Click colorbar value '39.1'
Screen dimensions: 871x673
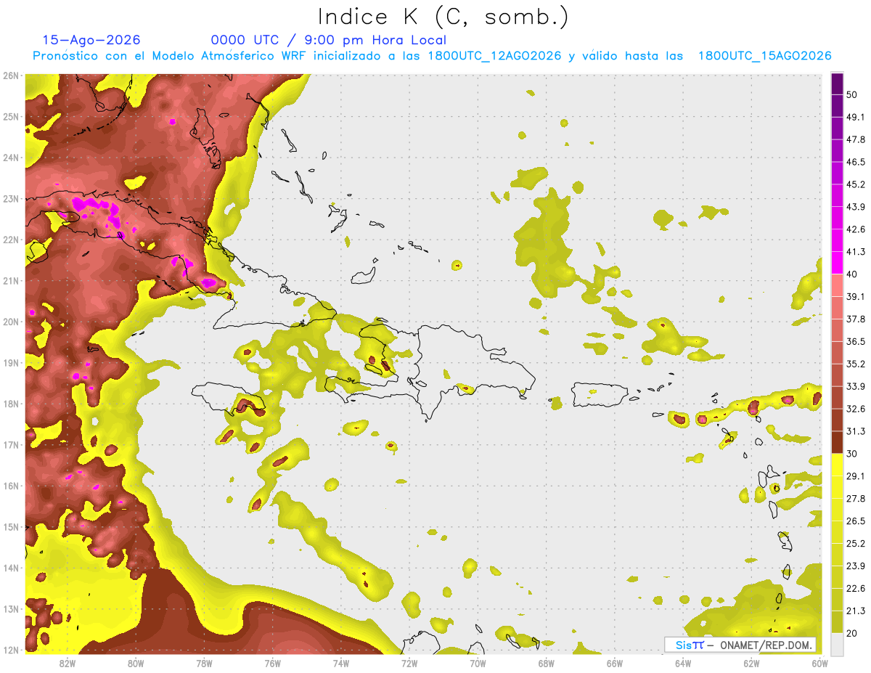coord(856,296)
